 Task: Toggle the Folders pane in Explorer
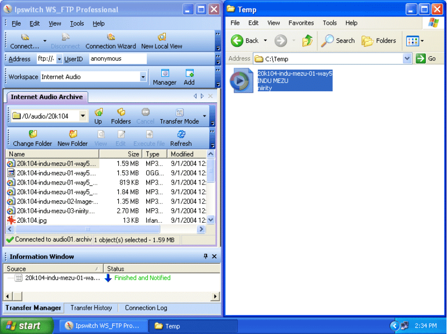[379, 41]
